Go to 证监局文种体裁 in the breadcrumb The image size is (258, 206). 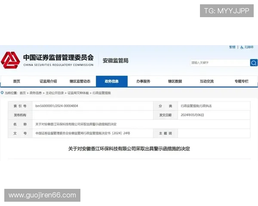click(x=78, y=93)
